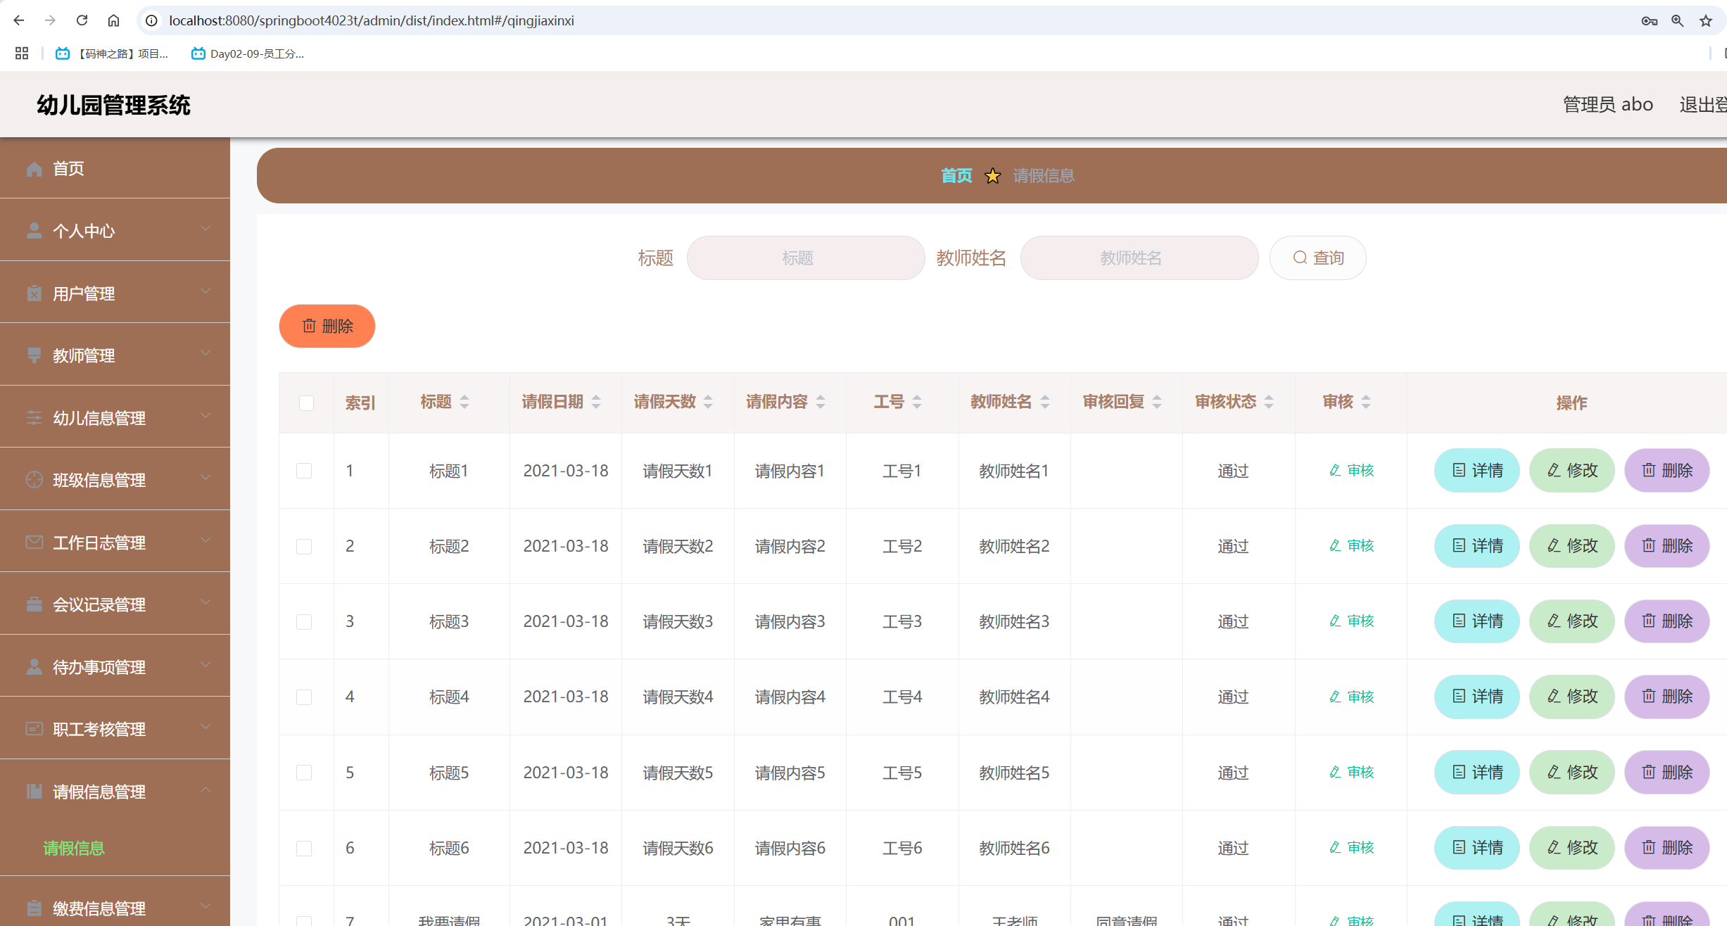The width and height of the screenshot is (1727, 926).
Task: Click the orange 删除 batch delete button
Action: pyautogui.click(x=327, y=326)
